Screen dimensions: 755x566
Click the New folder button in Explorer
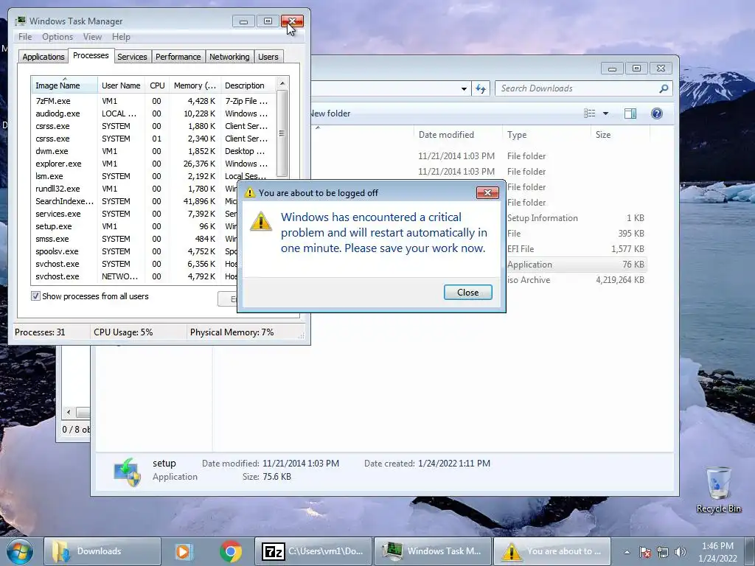point(330,113)
